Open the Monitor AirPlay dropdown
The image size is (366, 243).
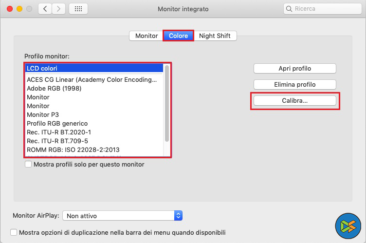click(123, 215)
